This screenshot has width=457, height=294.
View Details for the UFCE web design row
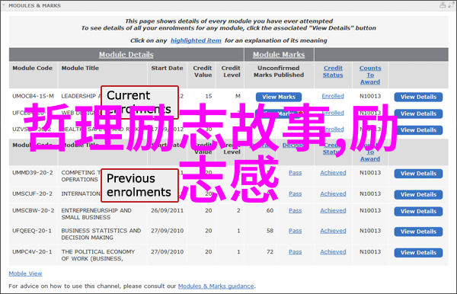coord(418,113)
